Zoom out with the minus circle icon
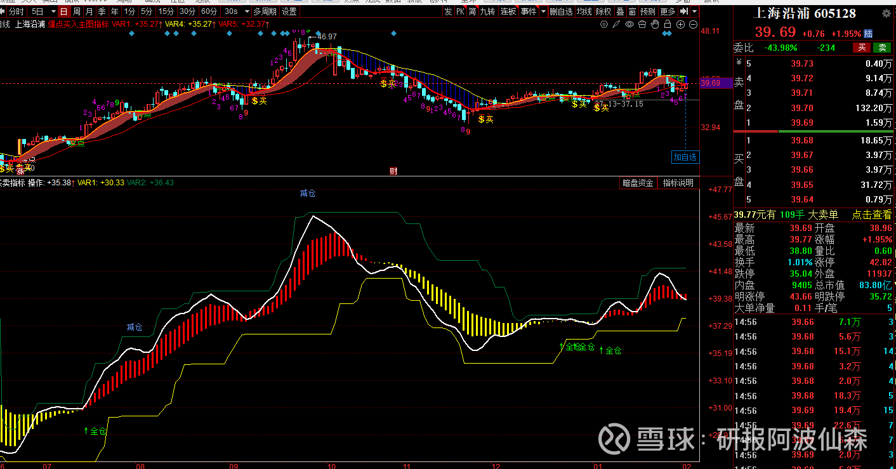 point(692,25)
